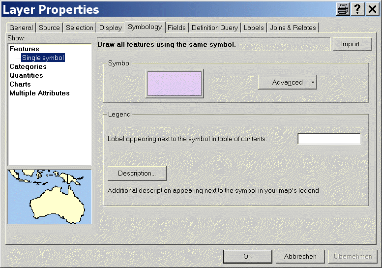The width and height of the screenshot is (382, 268).
Task: Click the Australia map preview thumbnail
Action: pos(50,196)
